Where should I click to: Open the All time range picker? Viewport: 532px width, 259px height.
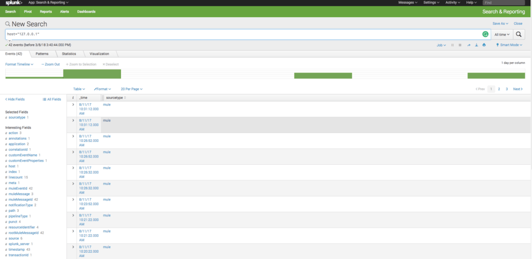click(x=501, y=34)
